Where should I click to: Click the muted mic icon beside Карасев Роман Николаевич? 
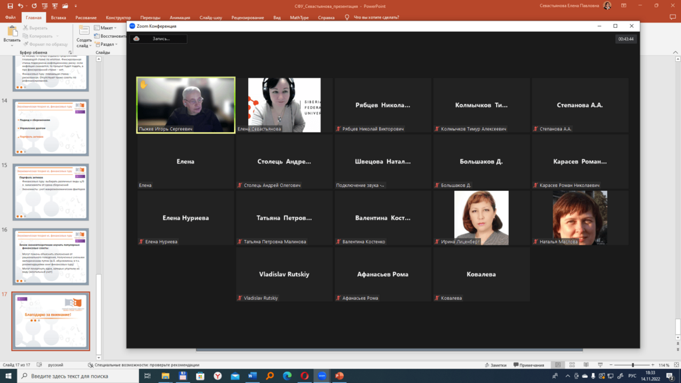(535, 186)
